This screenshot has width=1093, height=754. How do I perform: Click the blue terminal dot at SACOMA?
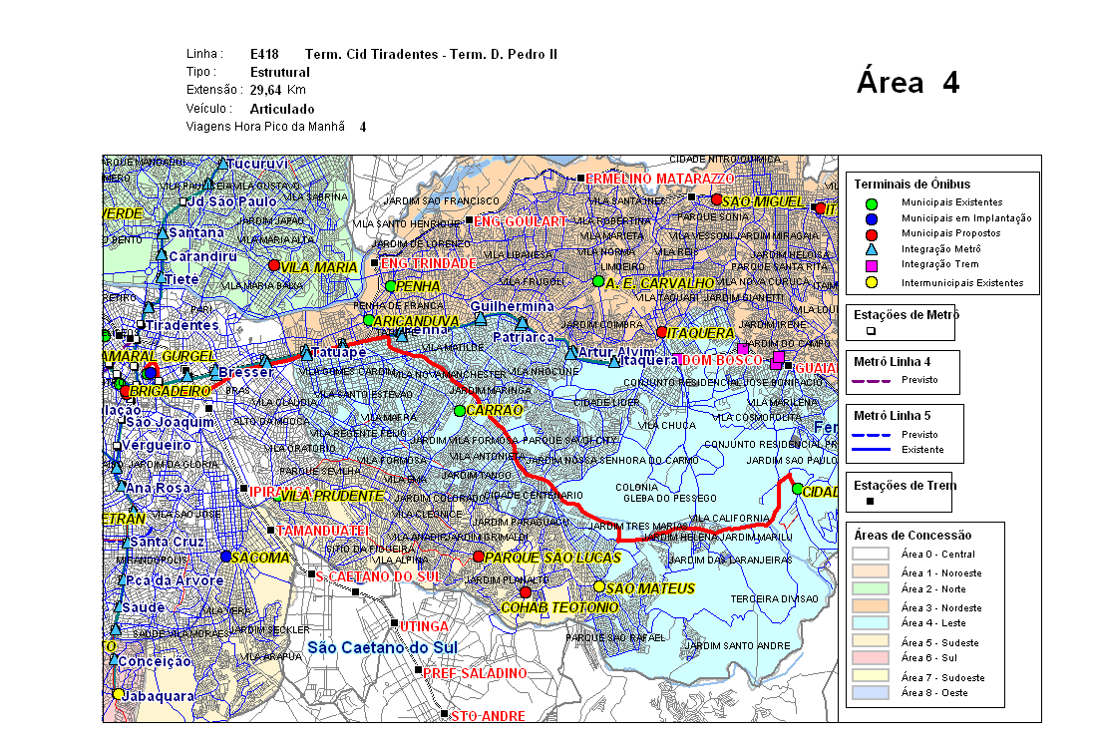click(225, 557)
